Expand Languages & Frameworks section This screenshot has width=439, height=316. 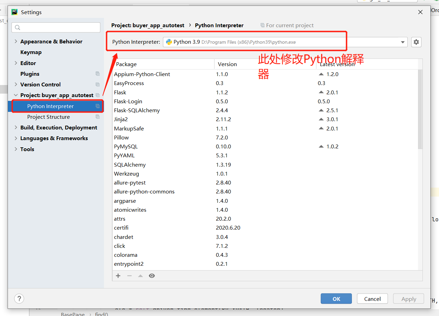(16, 138)
